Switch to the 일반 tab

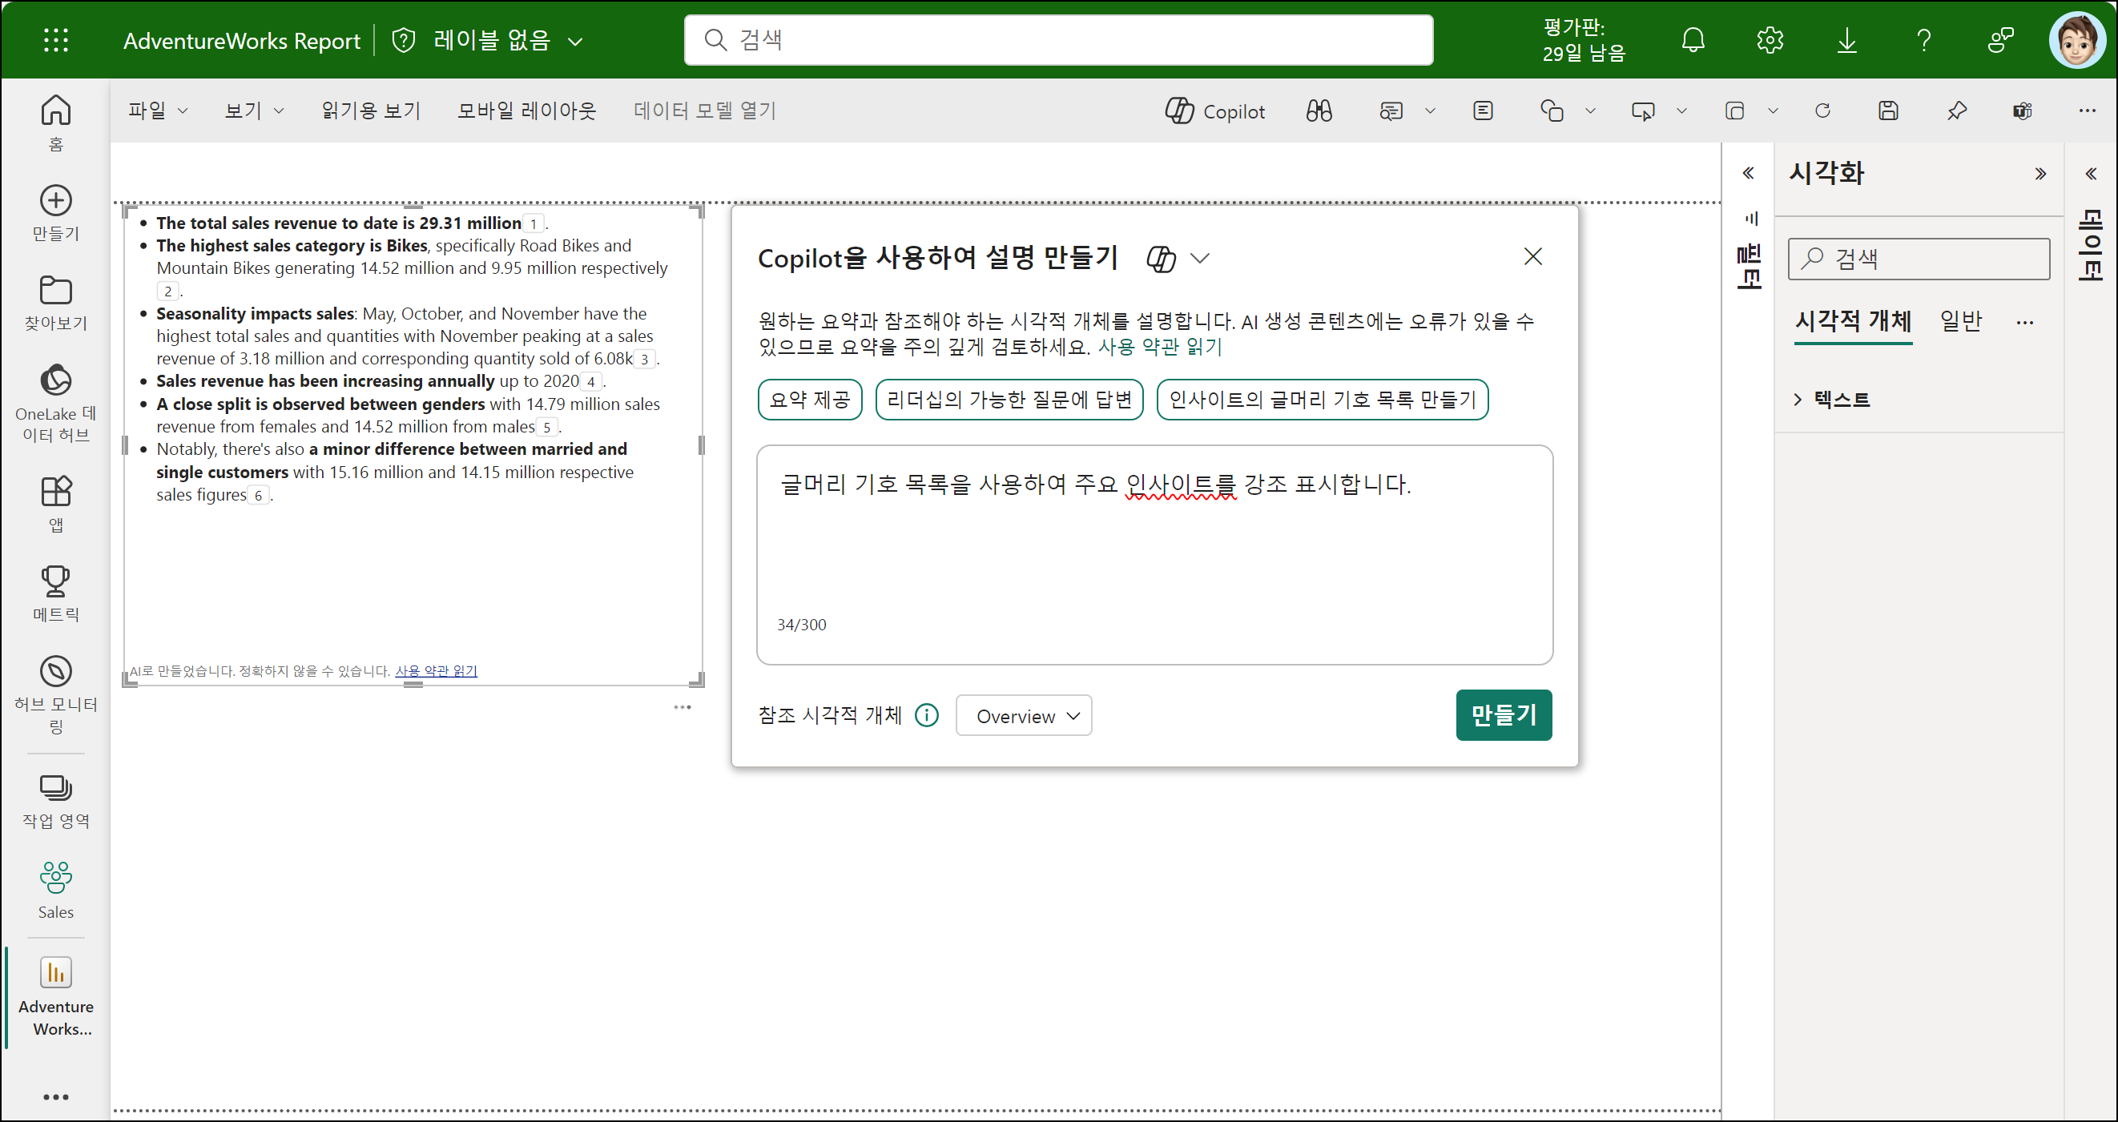point(1960,320)
